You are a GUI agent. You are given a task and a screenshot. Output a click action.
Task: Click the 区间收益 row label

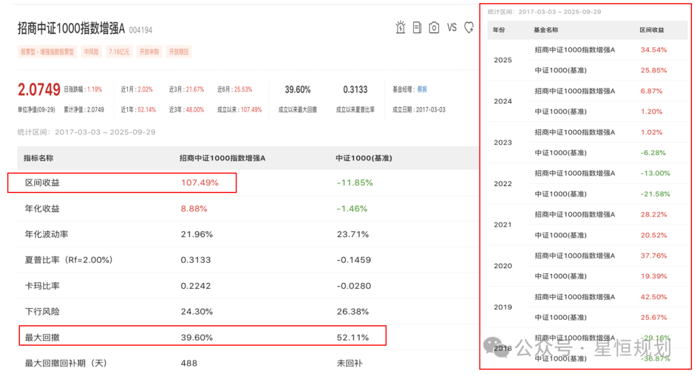pyautogui.click(x=42, y=182)
